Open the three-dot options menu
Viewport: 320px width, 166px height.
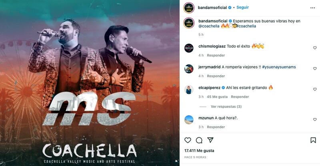pyautogui.click(x=312, y=8)
